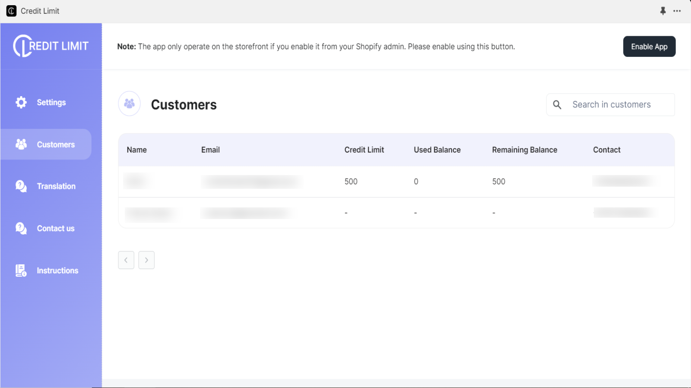The height and width of the screenshot is (388, 691).
Task: Click the Credit Limit app icon in top bar
Action: 10,11
